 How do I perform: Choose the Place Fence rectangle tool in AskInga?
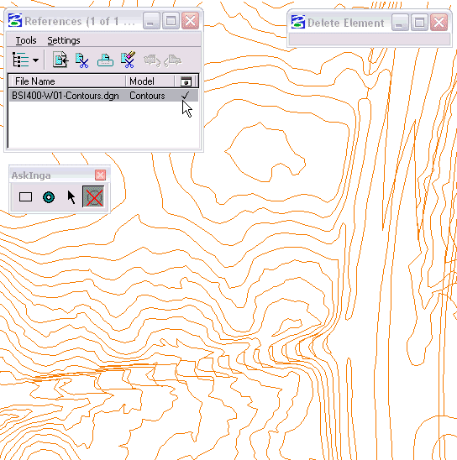click(25, 197)
